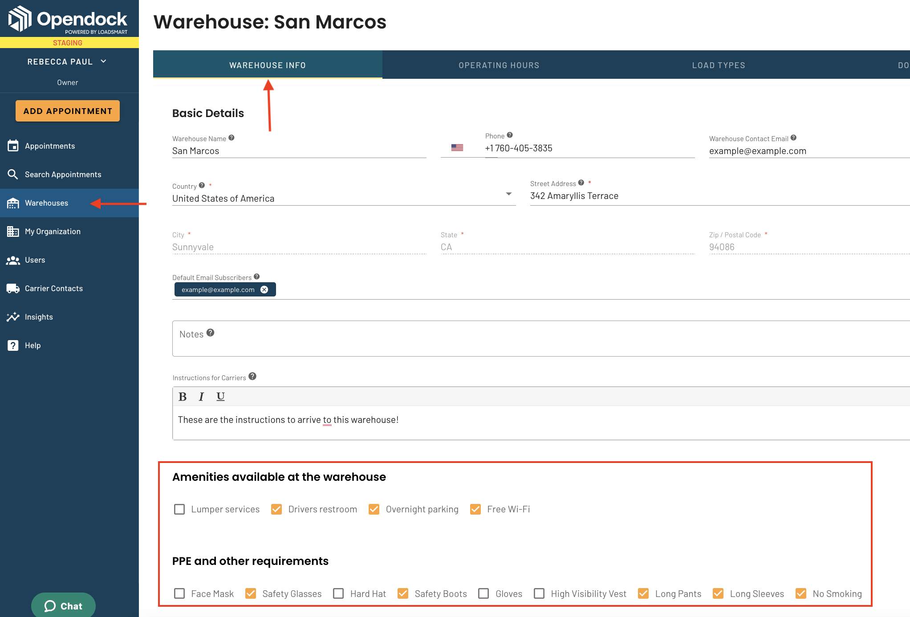Check the Hard Hat requirement
This screenshot has height=617, width=910.
tap(338, 593)
